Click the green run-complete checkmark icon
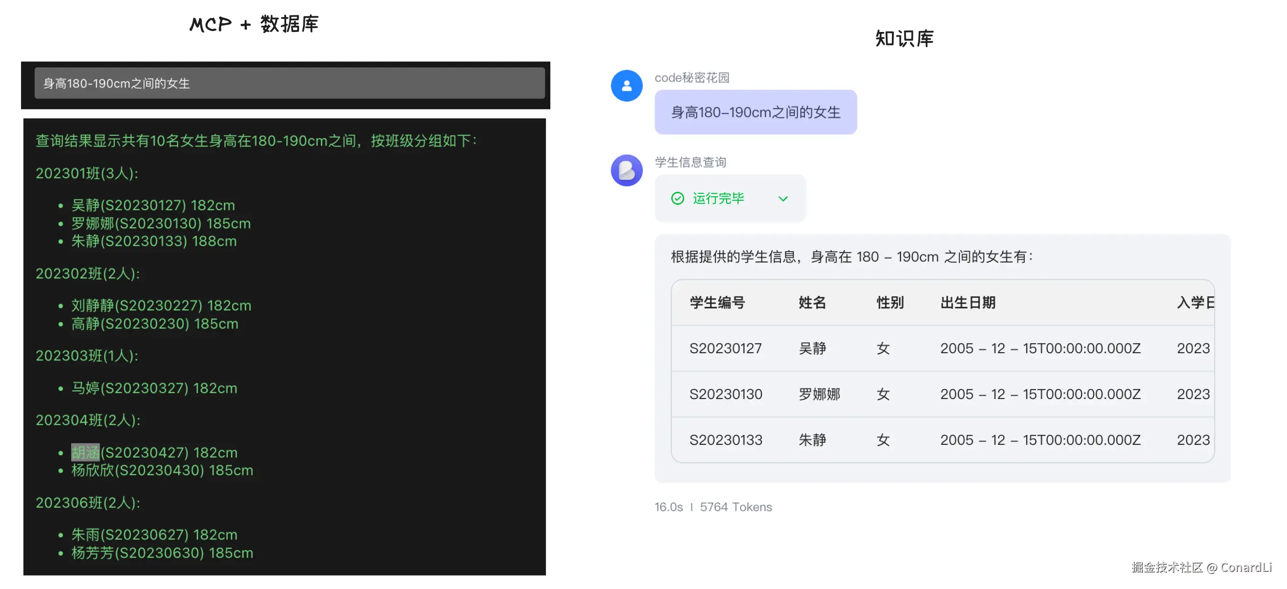The width and height of the screenshot is (1287, 589). 677,199
